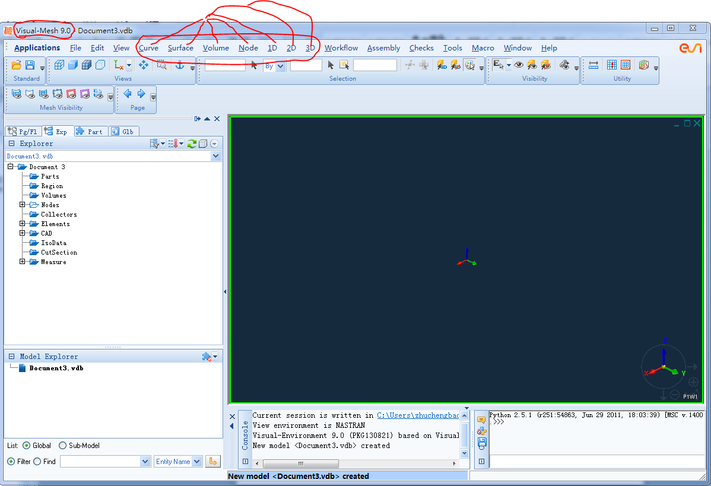Click the measure distance ruler icon
Image resolution: width=711 pixels, height=486 pixels.
pyautogui.click(x=593, y=65)
